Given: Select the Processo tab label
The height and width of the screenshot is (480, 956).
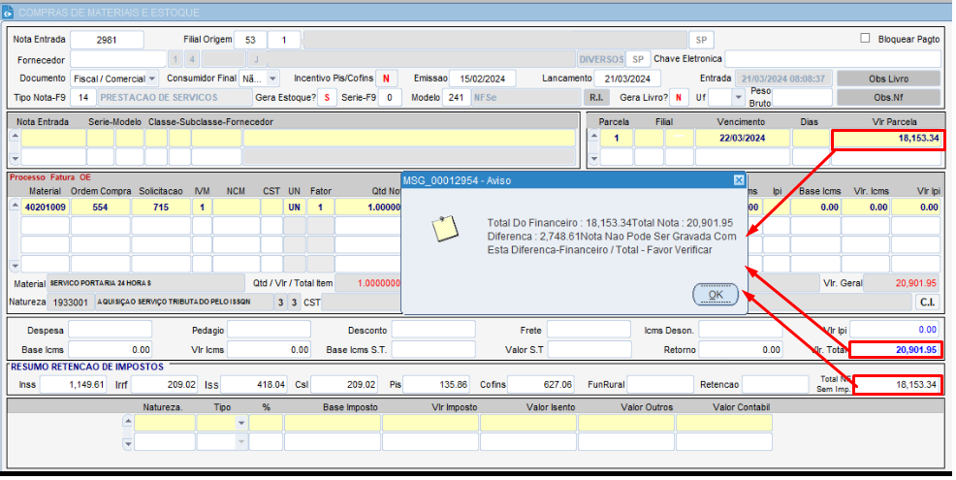Looking at the screenshot, I should coord(27,177).
